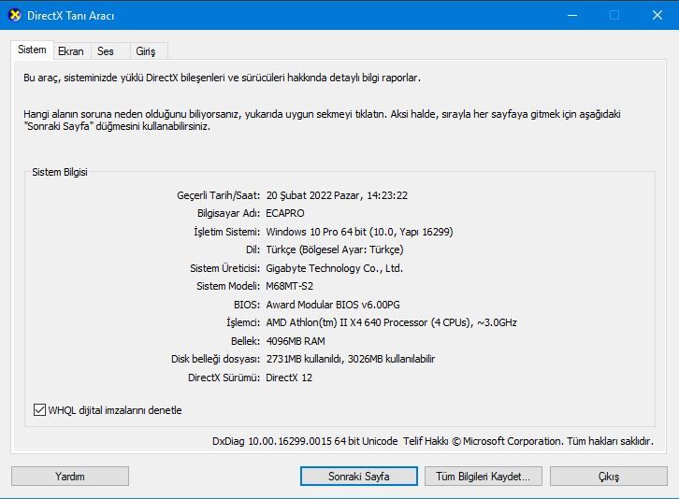Viewport: 679px width, 499px height.
Task: Select DirectX version value 'DirectX 12'
Action: click(289, 378)
